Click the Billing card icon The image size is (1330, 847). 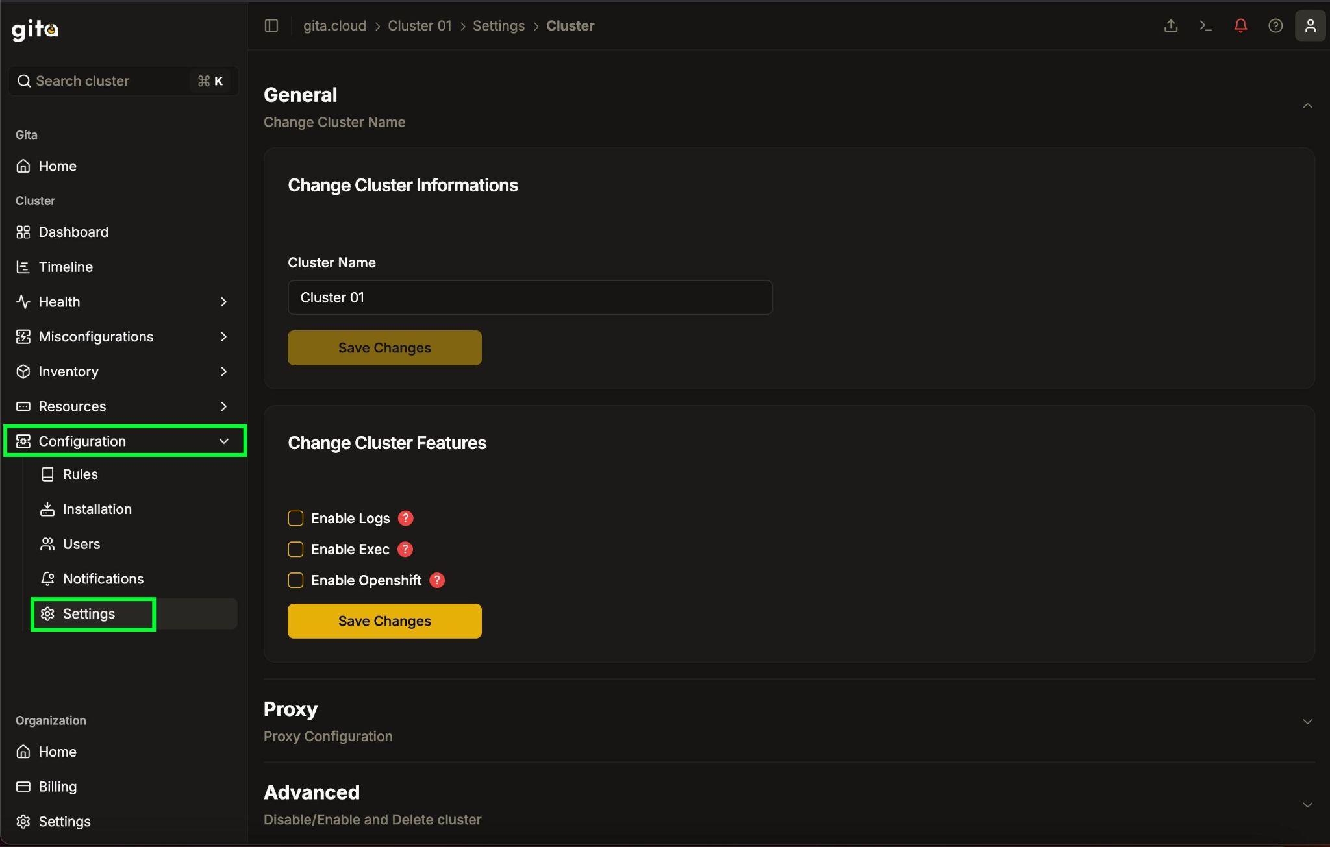pyautogui.click(x=23, y=787)
